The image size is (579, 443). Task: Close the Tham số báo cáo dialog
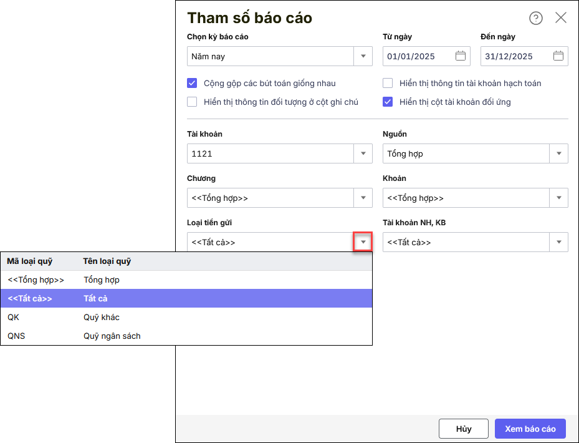[x=561, y=18]
